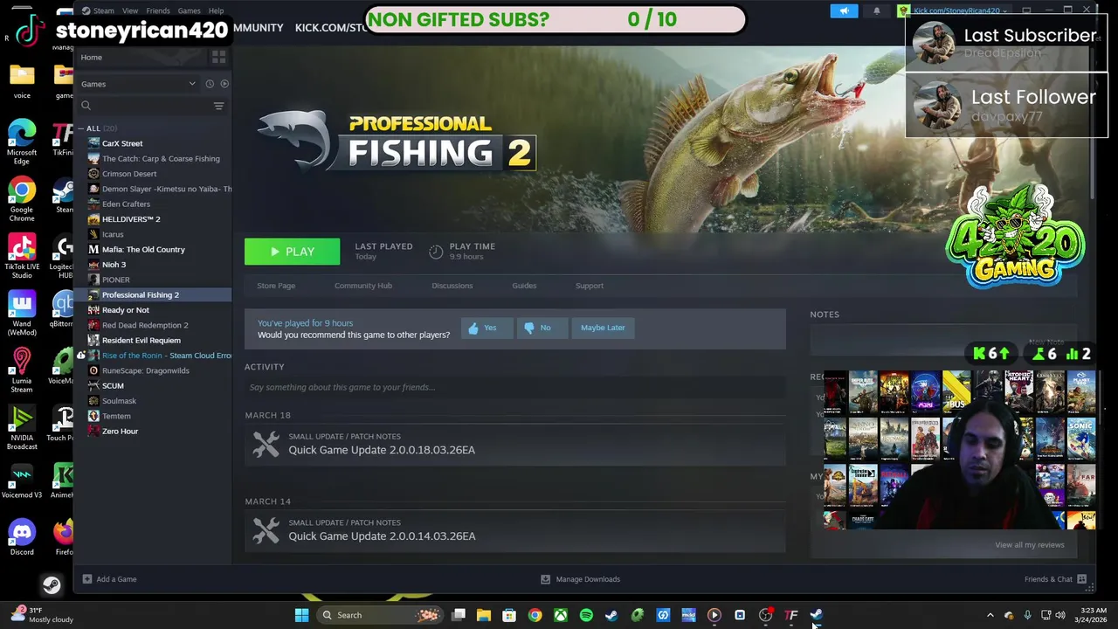Open the Steam menu
The width and height of the screenshot is (1118, 629).
click(x=103, y=10)
